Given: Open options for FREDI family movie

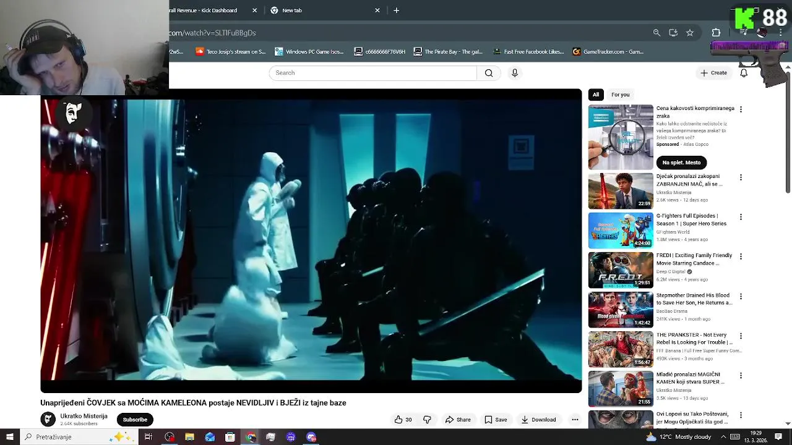Looking at the screenshot, I should point(741,256).
